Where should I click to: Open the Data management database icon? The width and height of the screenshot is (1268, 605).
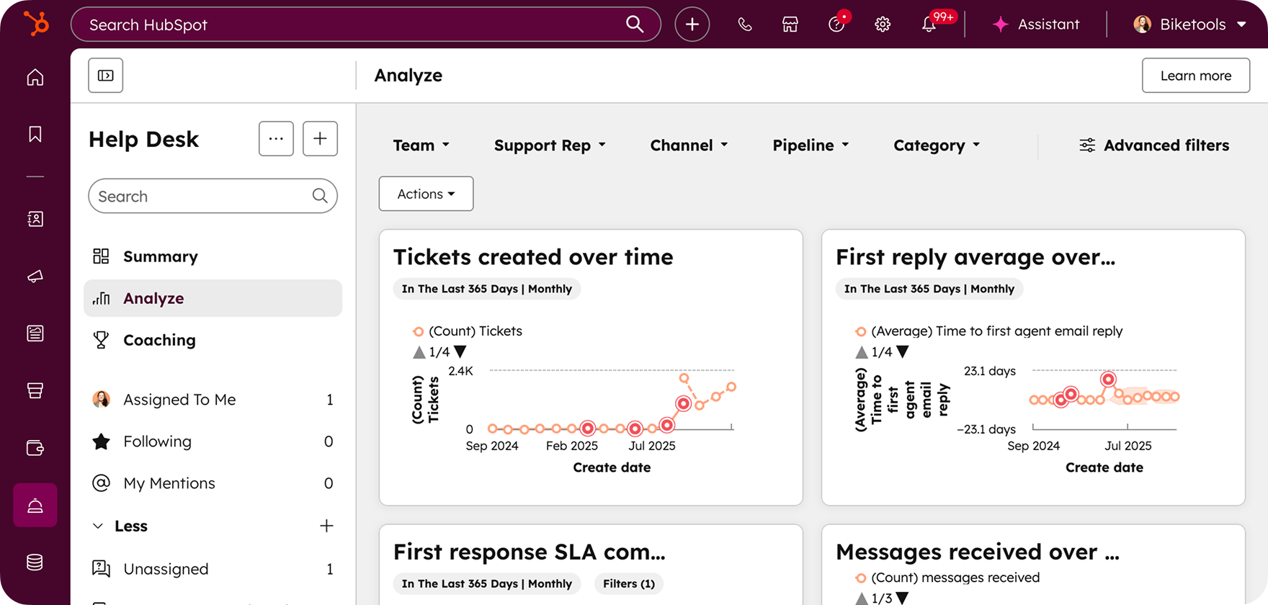(x=35, y=562)
